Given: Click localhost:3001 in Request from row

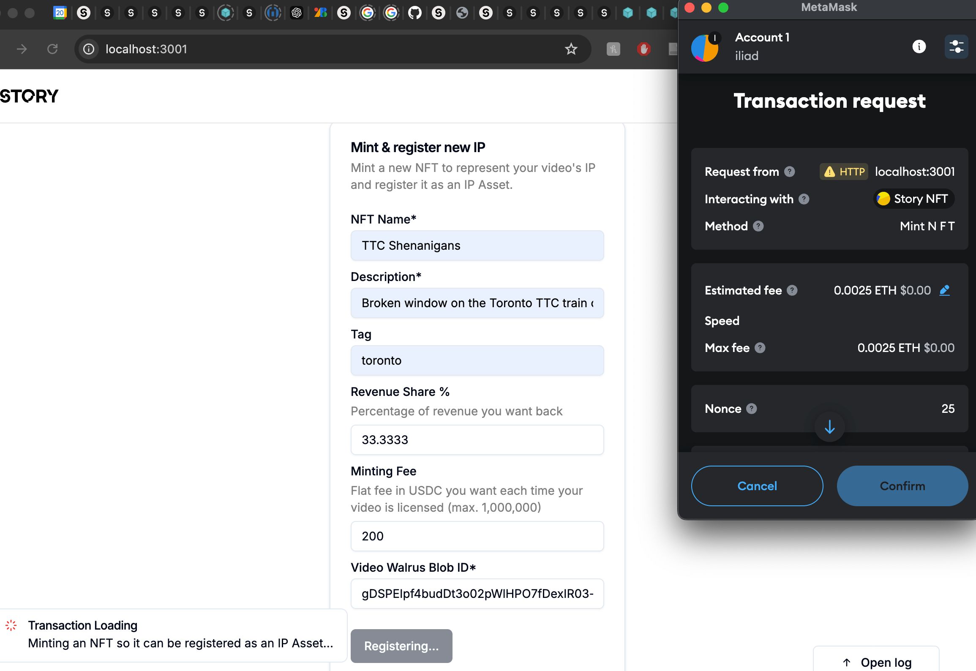Looking at the screenshot, I should (x=915, y=172).
